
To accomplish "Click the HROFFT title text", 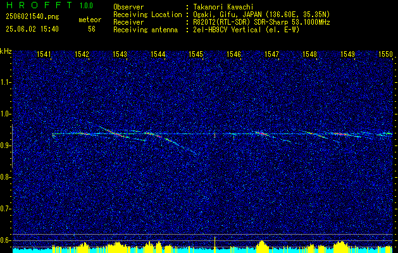I will point(39,5).
